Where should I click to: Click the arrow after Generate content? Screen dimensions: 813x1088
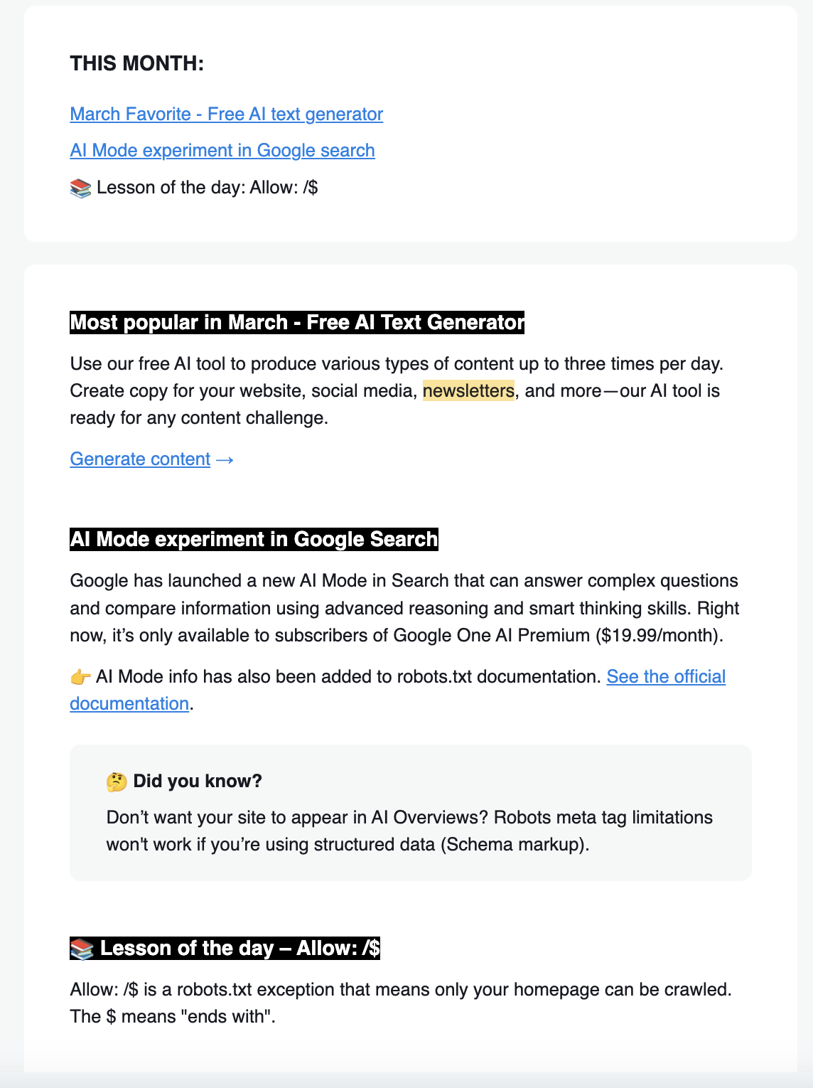[225, 460]
